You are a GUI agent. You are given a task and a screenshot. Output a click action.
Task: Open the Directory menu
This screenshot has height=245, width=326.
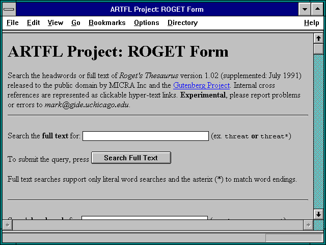pos(182,22)
